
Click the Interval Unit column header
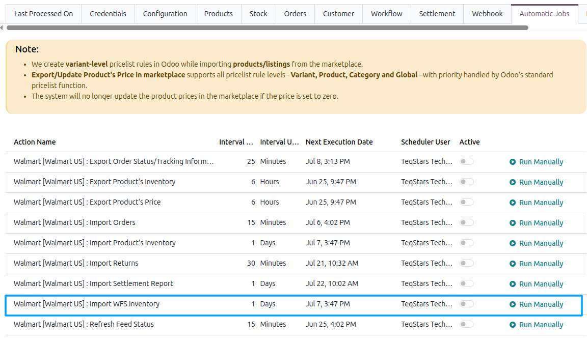point(280,142)
